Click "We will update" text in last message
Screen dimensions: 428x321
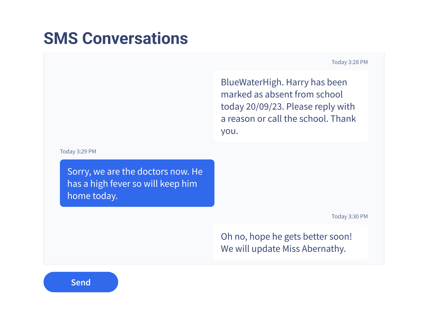250,249
